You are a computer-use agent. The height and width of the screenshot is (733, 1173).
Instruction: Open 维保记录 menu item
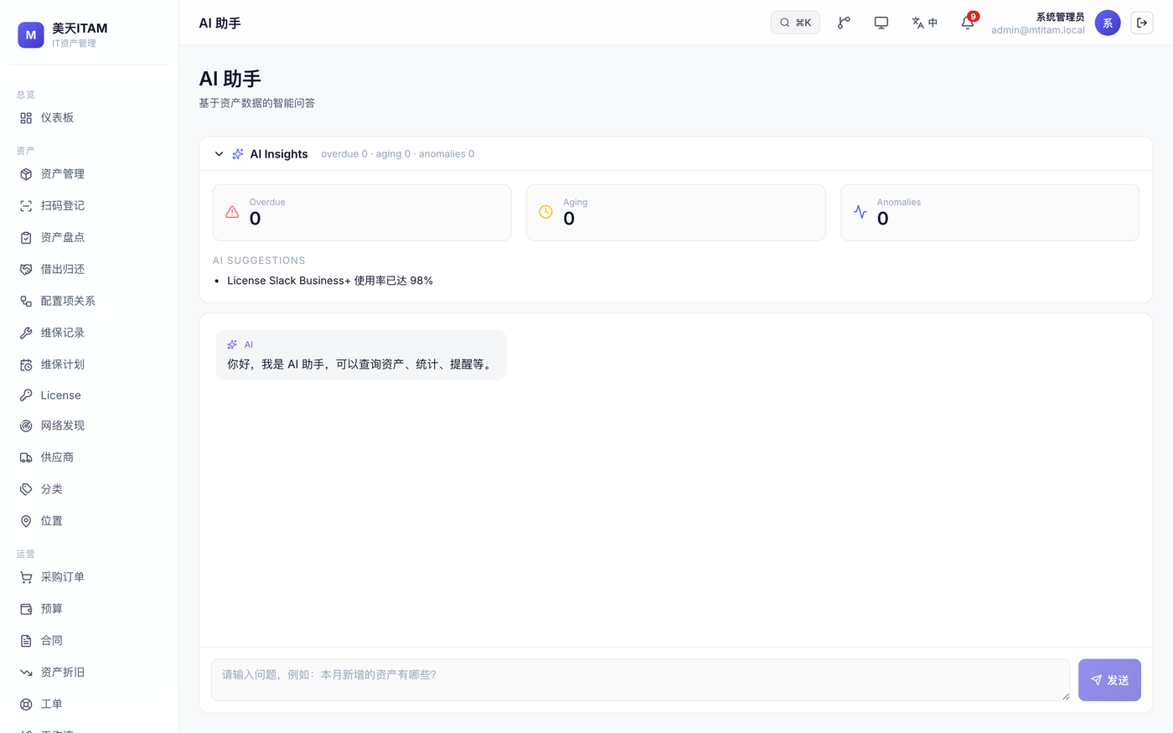point(89,333)
